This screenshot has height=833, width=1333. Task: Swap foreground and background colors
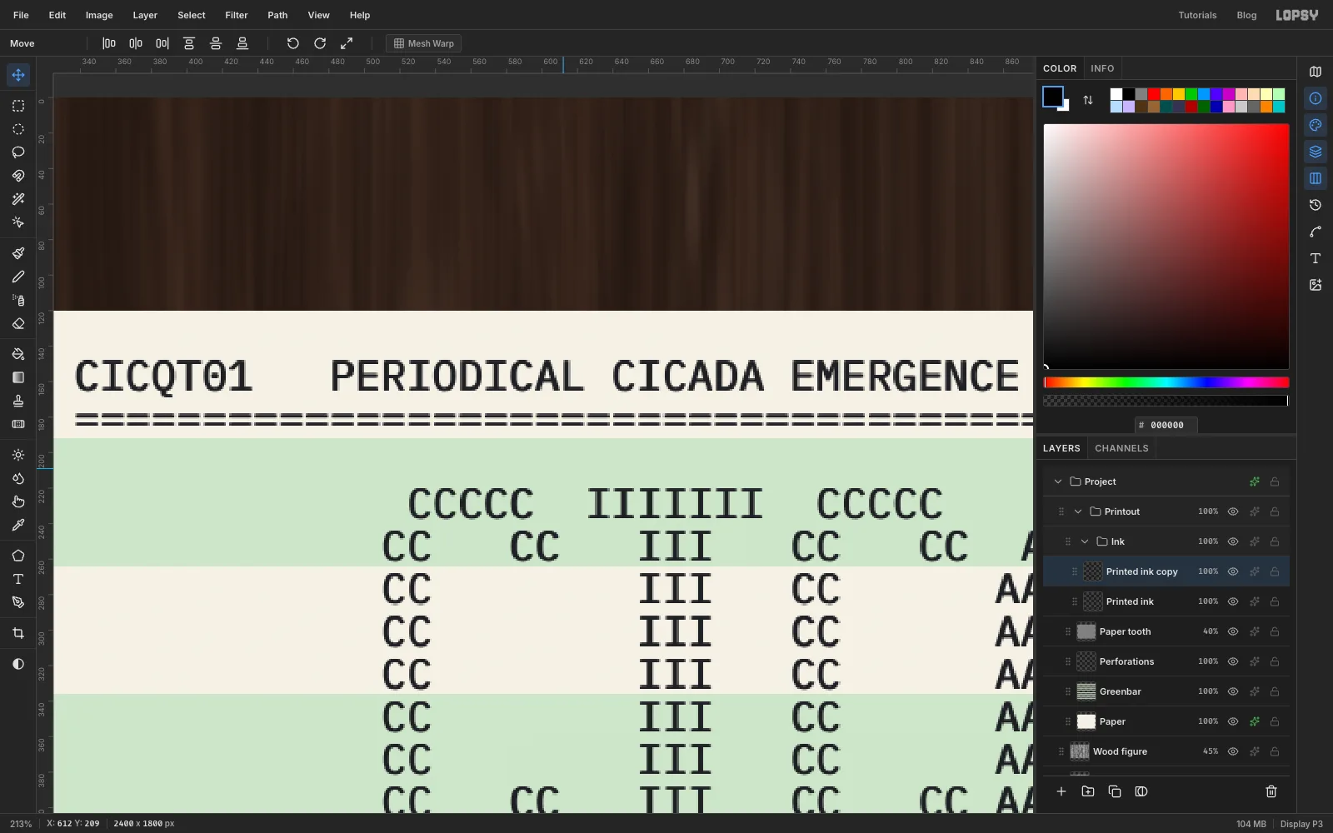click(x=1088, y=100)
